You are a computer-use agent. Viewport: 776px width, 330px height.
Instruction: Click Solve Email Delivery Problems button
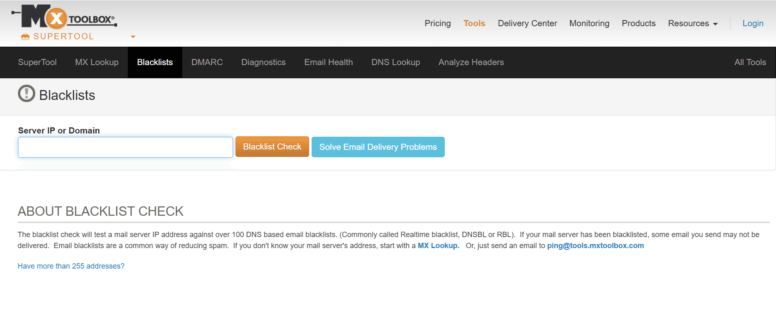378,147
